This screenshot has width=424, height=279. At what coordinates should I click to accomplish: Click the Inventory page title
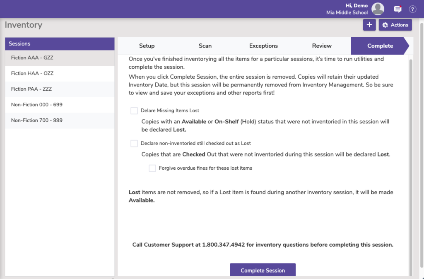coord(24,25)
